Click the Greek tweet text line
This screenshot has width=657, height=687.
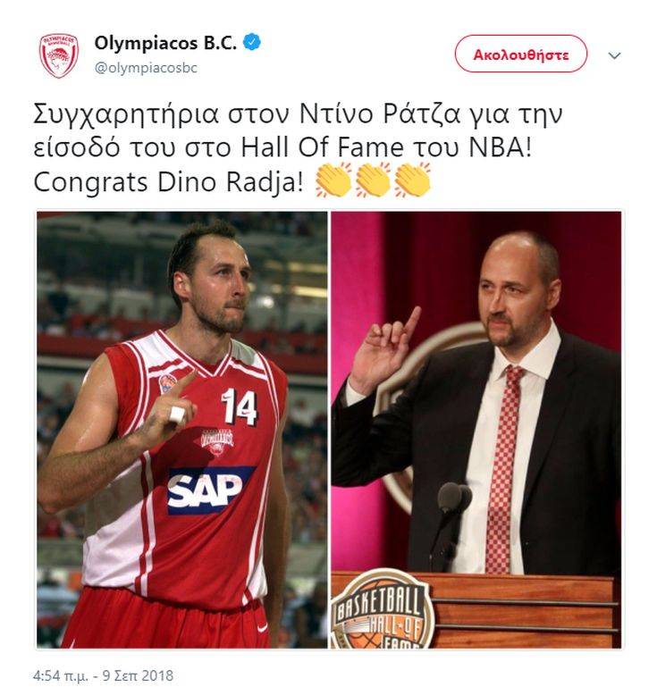[x=298, y=130]
